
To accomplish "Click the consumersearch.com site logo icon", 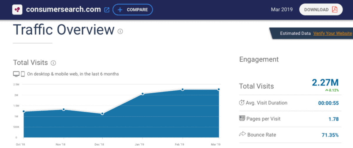I will tap(18, 9).
